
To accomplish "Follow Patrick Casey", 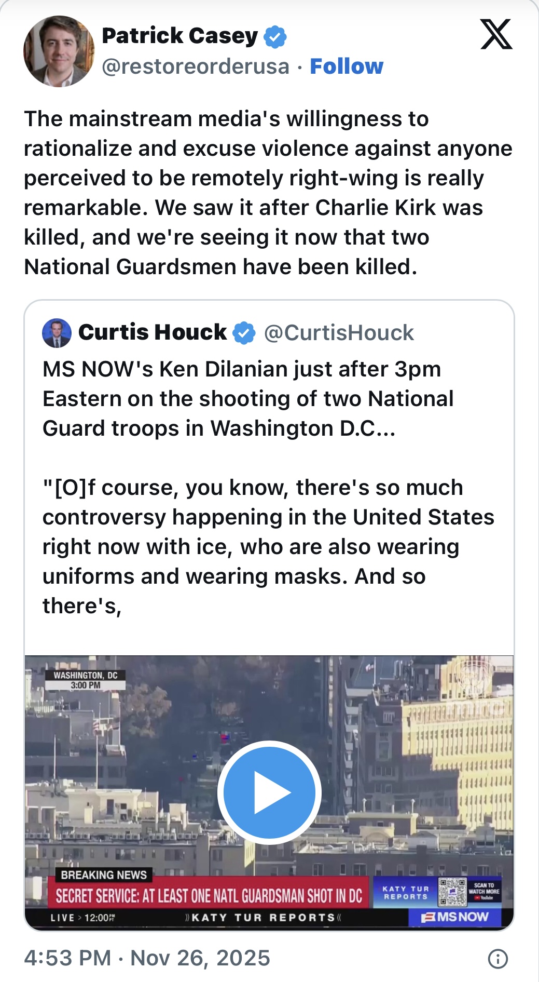I will pos(347,66).
